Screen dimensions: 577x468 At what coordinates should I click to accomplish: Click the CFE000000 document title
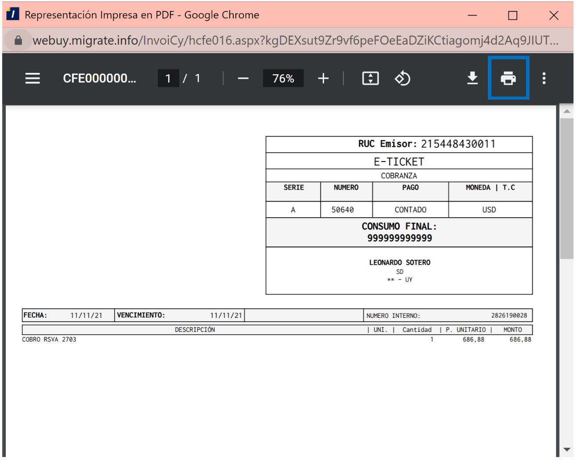coord(99,79)
